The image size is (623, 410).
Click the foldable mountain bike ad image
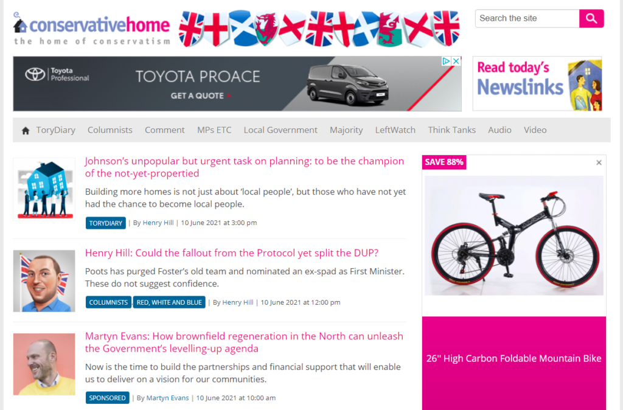click(x=513, y=235)
